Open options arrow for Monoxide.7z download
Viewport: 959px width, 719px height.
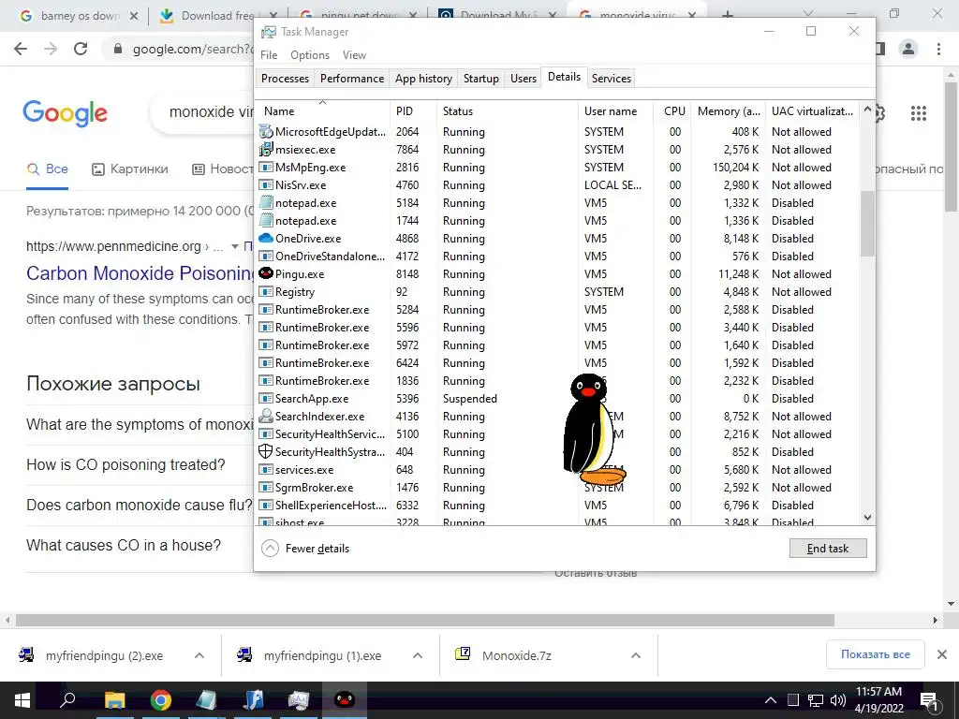point(636,655)
